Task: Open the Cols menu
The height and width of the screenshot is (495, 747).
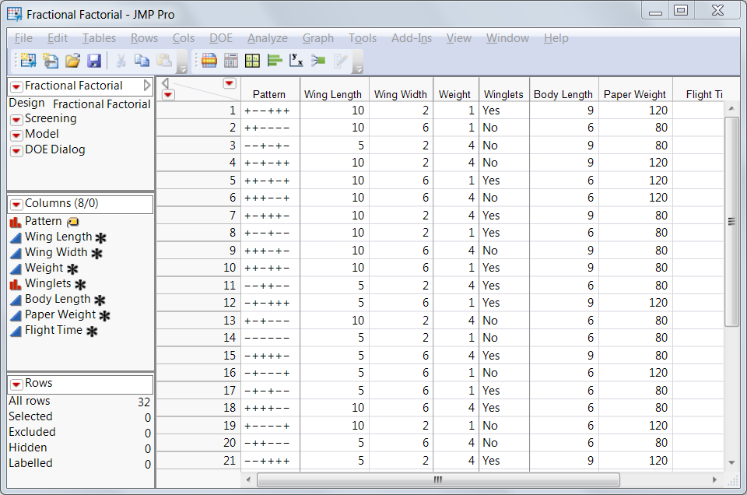Action: coord(184,38)
